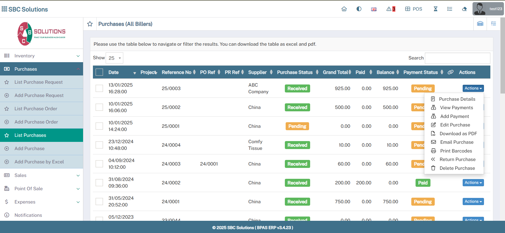Screen dimensions: 505x233
Task: Select Delete Purchase in the menu
Action: tap(457, 168)
